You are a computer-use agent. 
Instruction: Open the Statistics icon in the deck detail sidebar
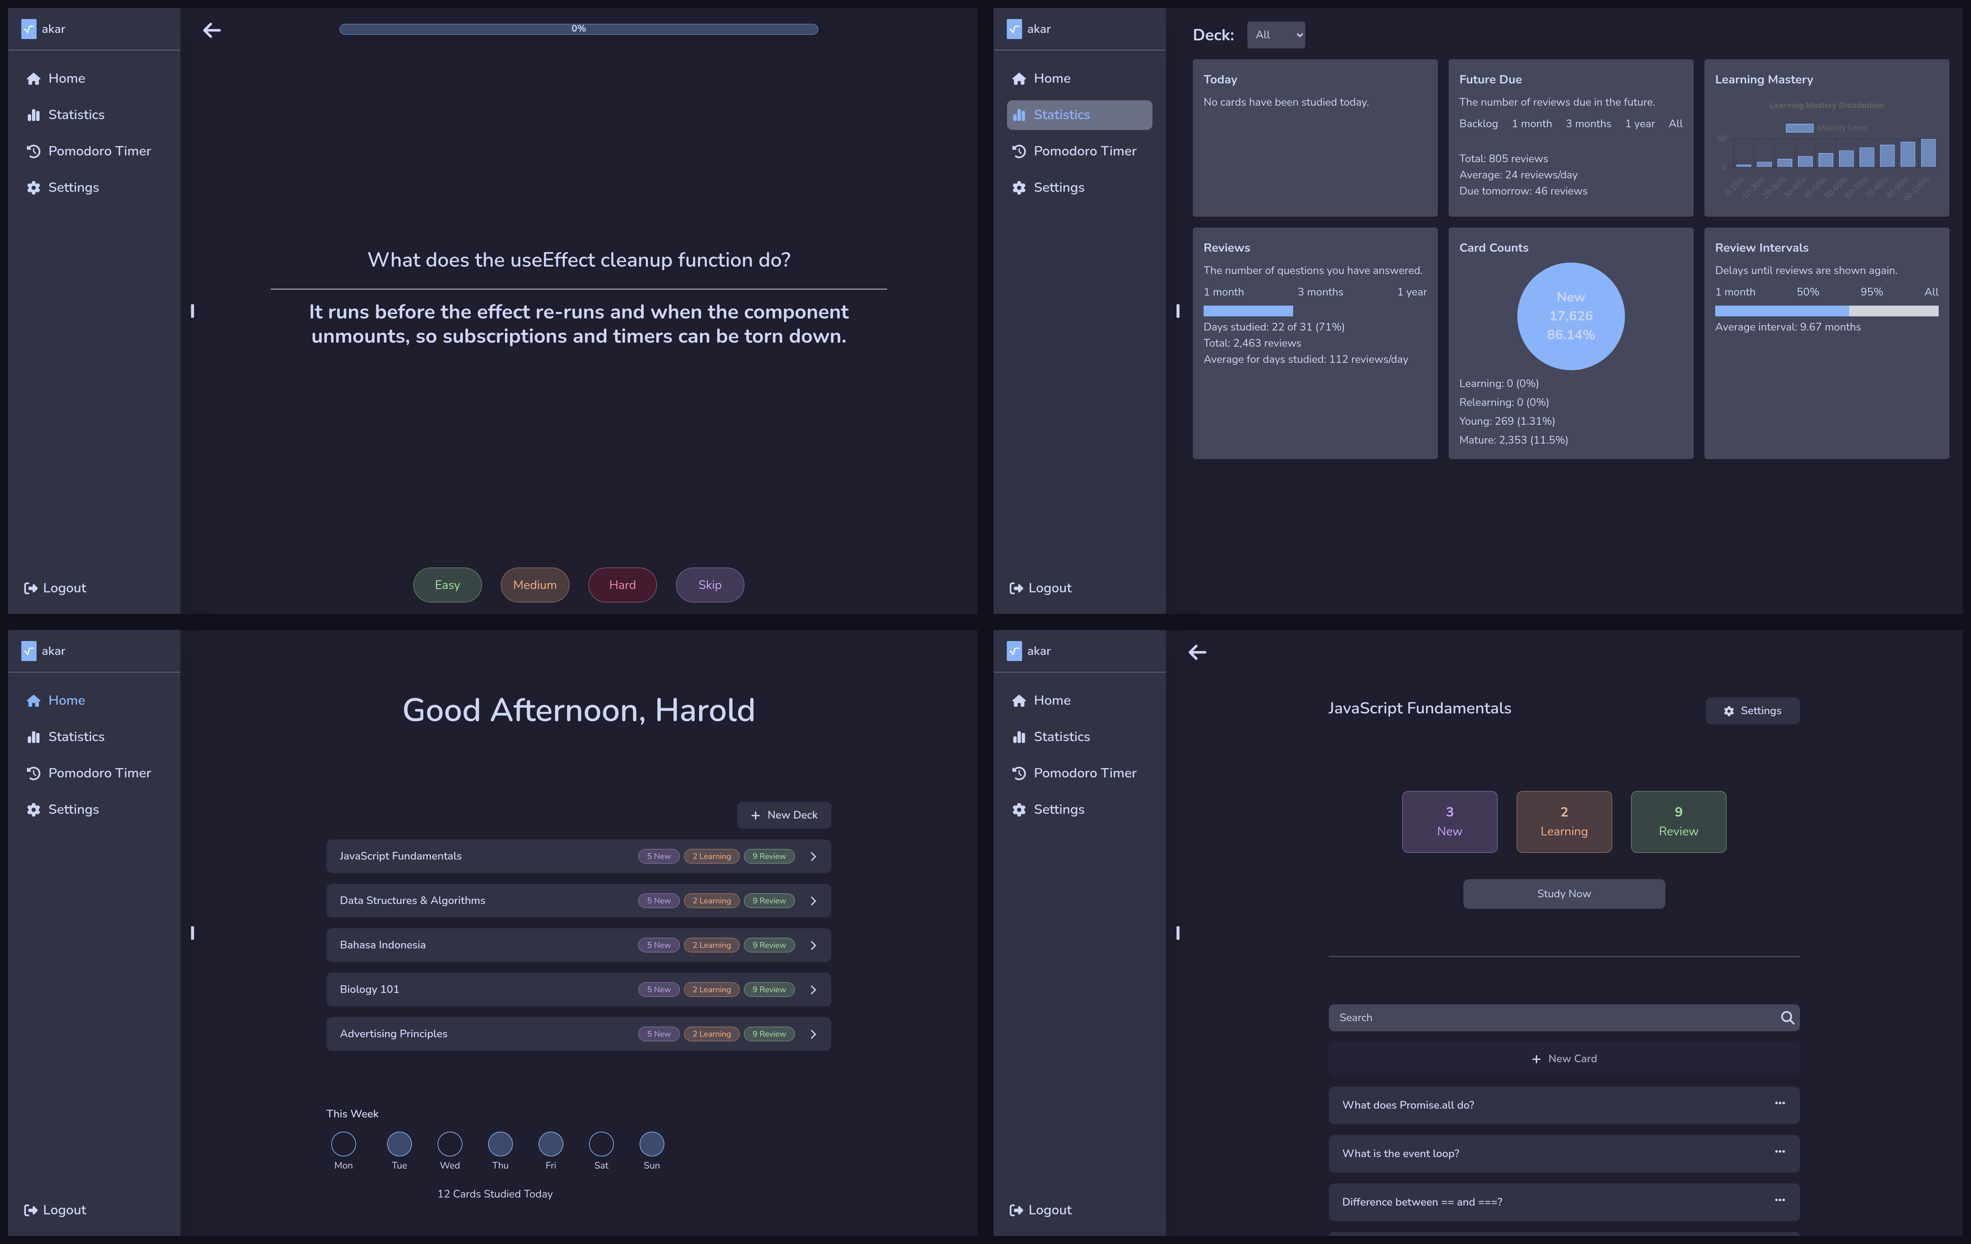[x=1019, y=737]
